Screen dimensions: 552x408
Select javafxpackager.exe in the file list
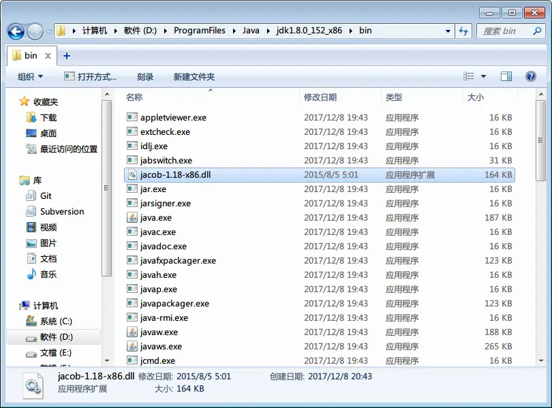point(320,260)
